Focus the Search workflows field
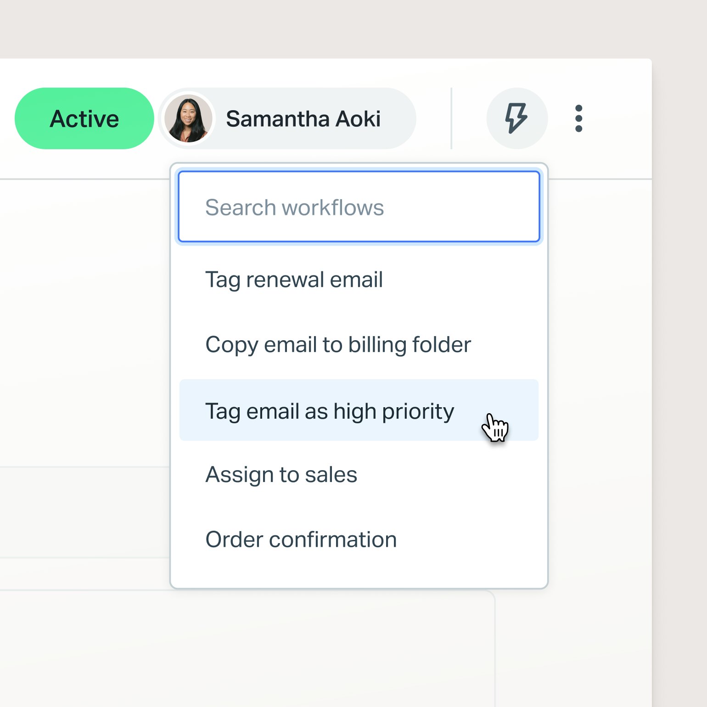The height and width of the screenshot is (707, 707). (x=359, y=207)
